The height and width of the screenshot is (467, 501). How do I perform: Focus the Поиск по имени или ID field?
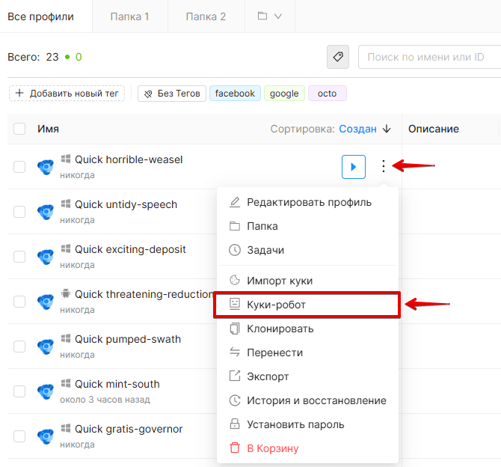pyautogui.click(x=429, y=57)
